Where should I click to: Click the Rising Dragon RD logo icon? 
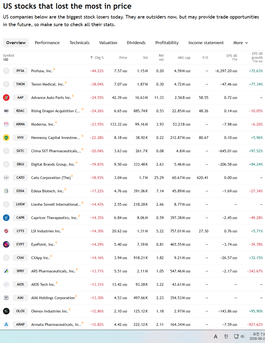click(x=6, y=111)
